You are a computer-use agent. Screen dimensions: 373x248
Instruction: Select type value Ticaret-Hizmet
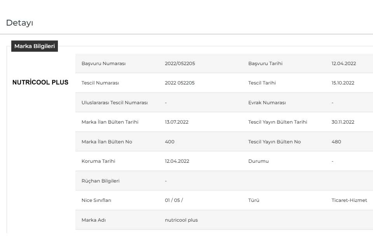click(x=349, y=200)
